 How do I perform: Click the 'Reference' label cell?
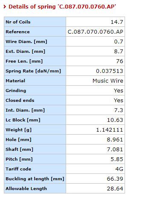[x=35, y=32]
